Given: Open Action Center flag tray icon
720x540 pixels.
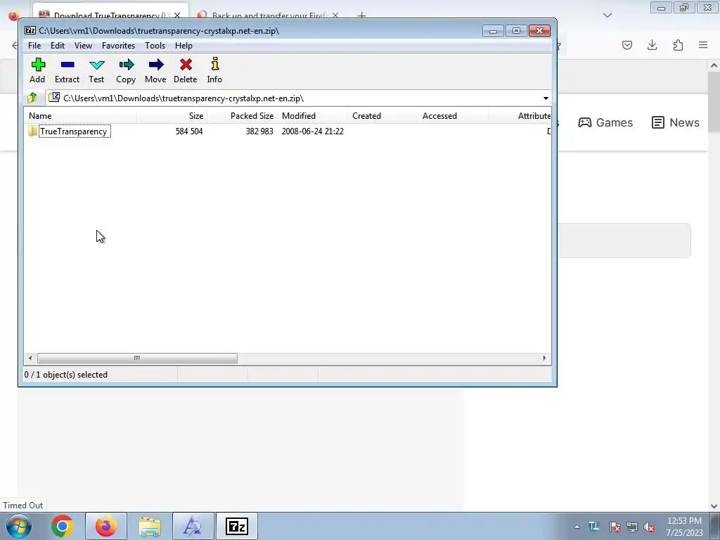Looking at the screenshot, I should (x=615, y=527).
